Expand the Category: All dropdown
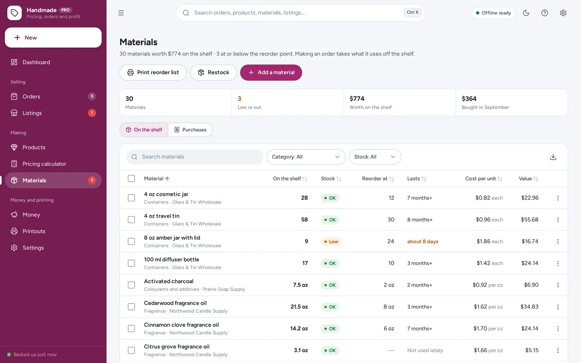Image resolution: width=581 pixels, height=363 pixels. [306, 157]
